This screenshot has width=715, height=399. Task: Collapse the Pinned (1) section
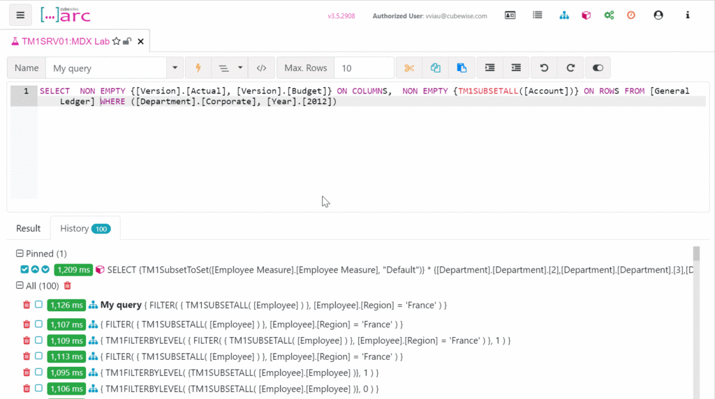tap(20, 254)
